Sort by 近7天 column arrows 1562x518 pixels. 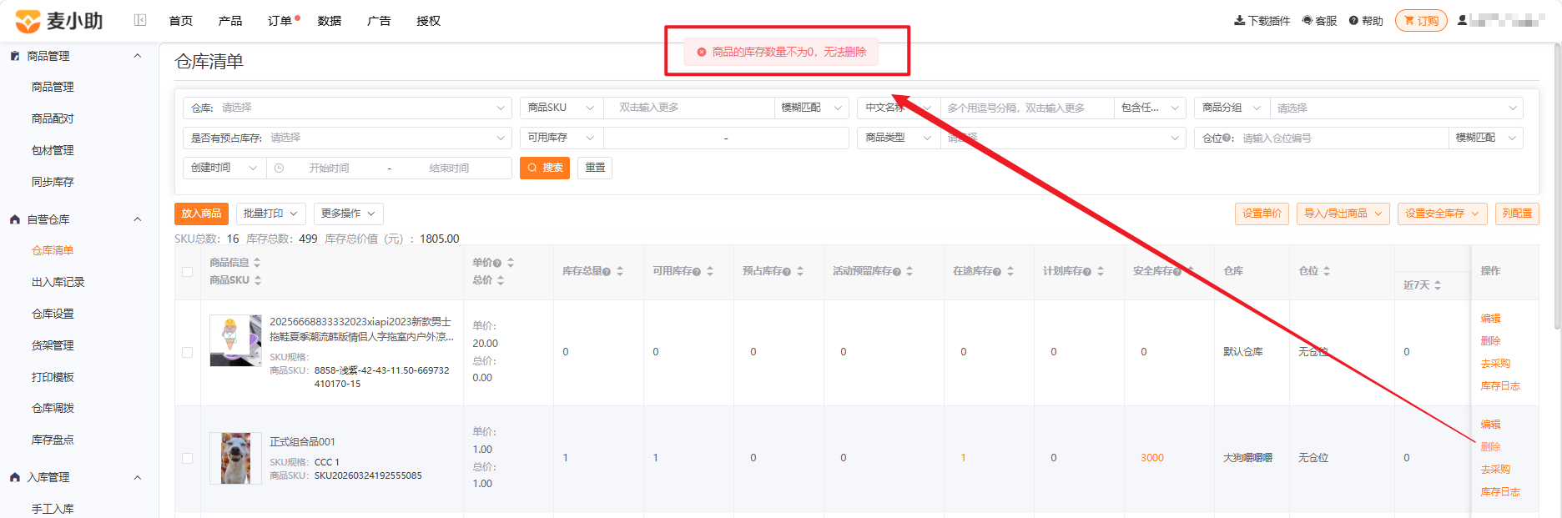point(1438,285)
